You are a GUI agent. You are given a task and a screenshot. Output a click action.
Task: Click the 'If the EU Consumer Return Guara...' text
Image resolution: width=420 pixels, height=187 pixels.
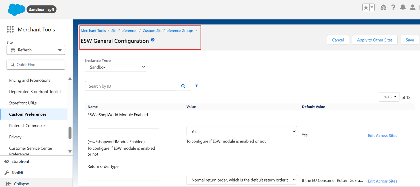[x=332, y=180]
